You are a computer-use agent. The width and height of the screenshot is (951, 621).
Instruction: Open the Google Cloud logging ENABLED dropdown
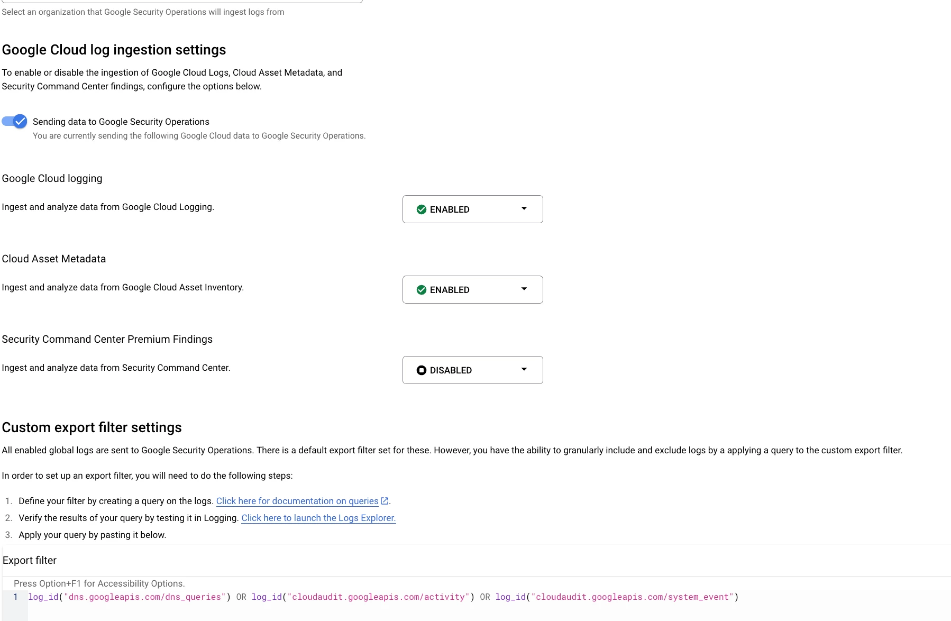472,209
